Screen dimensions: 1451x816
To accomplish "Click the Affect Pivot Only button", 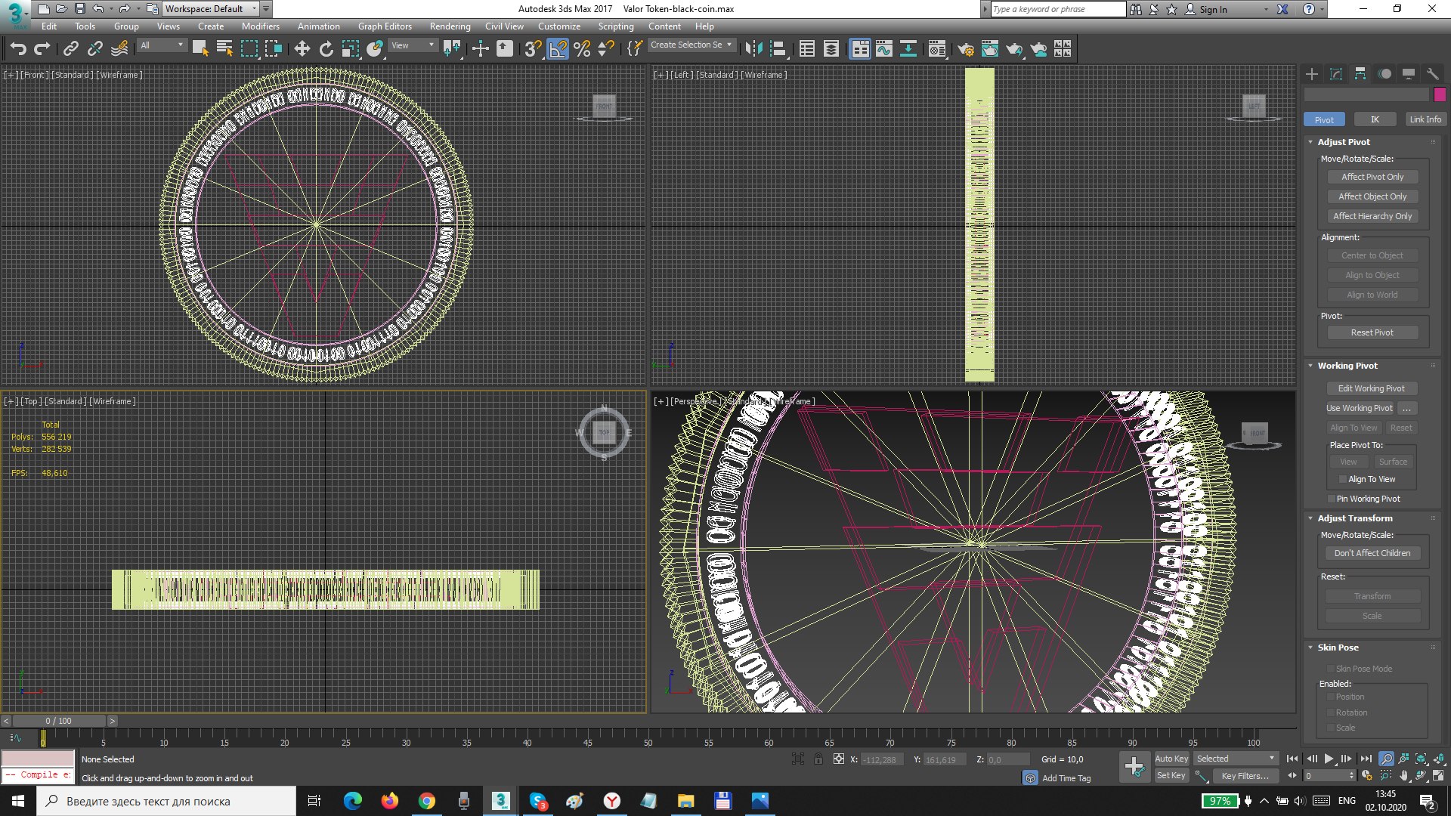I will pos(1372,177).
